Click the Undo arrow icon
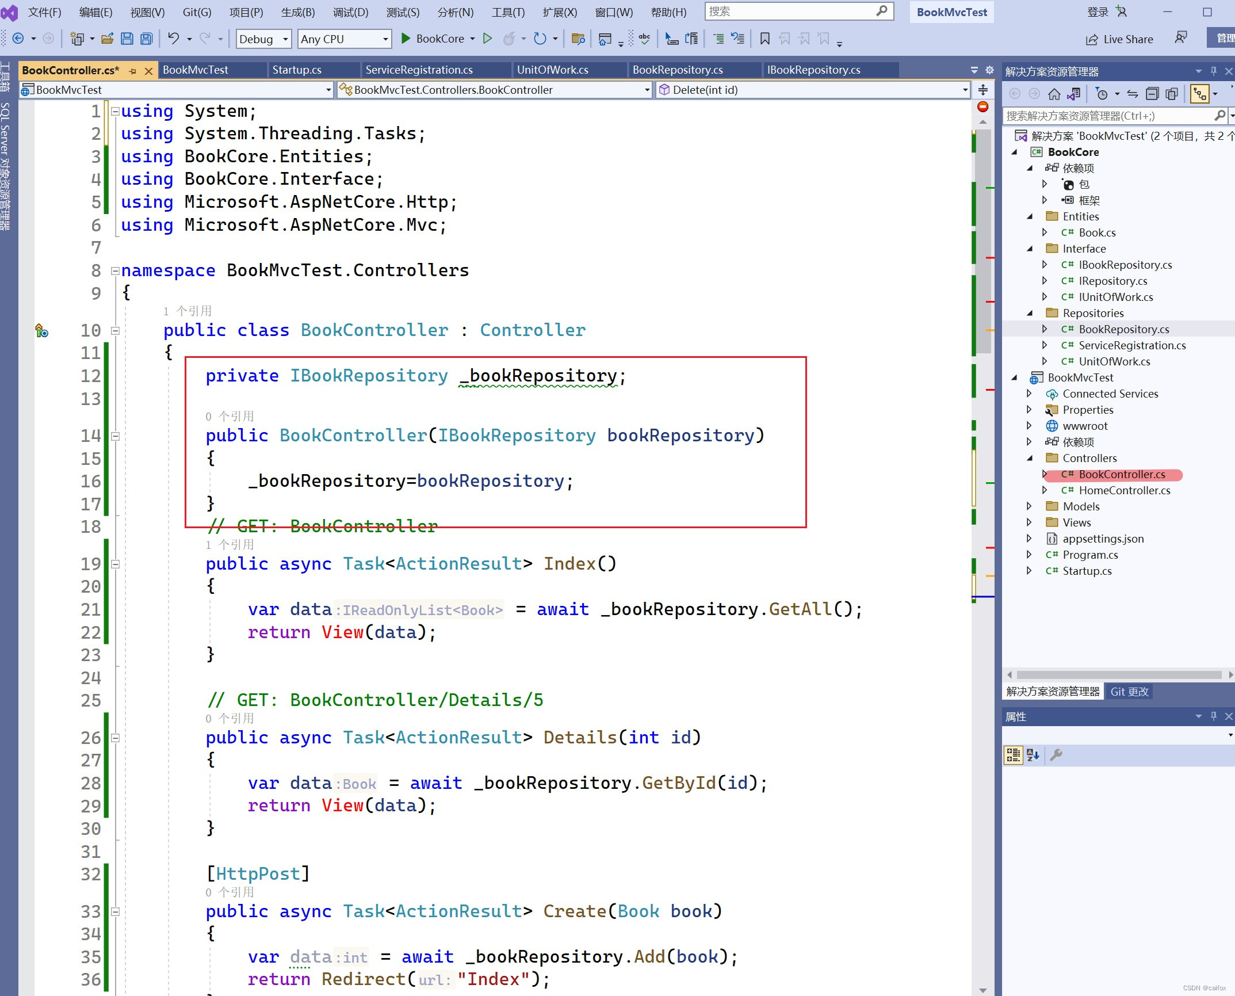The width and height of the screenshot is (1235, 996). tap(173, 39)
